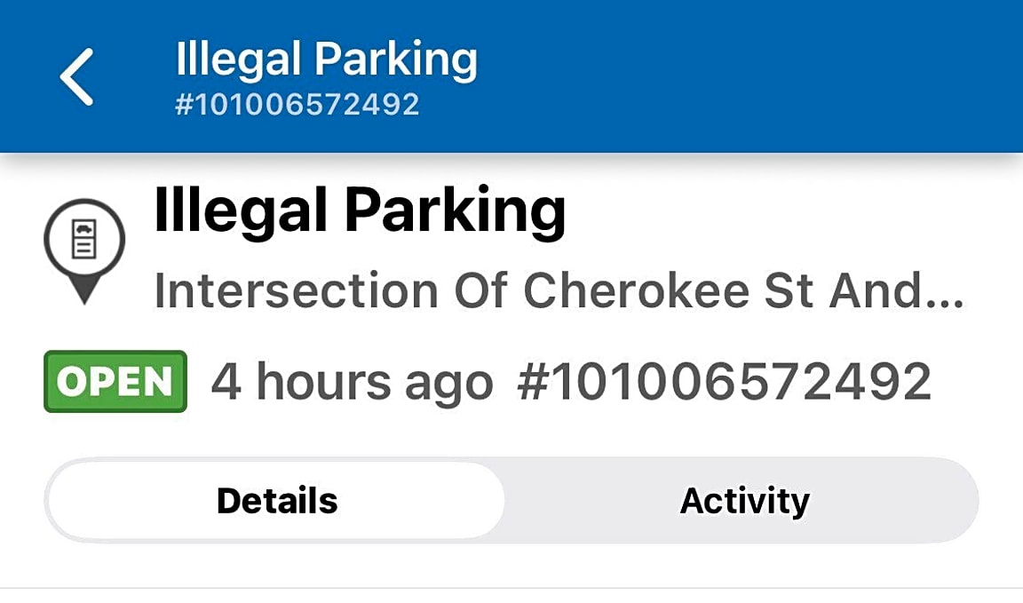
Task: Tap the white "Illegal Parking" header title
Action: pyautogui.click(x=327, y=60)
